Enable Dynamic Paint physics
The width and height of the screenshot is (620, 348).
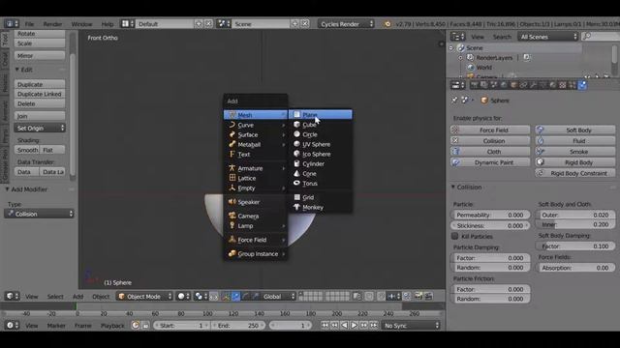tap(490, 162)
